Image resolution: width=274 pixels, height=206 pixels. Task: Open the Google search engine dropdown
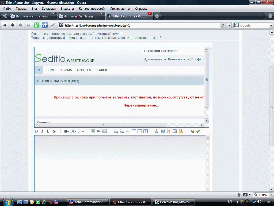(271, 25)
